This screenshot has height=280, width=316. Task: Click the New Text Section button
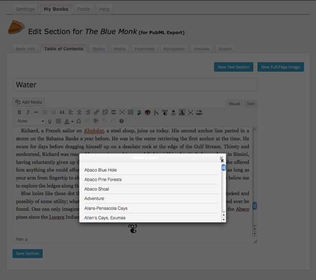click(x=233, y=67)
